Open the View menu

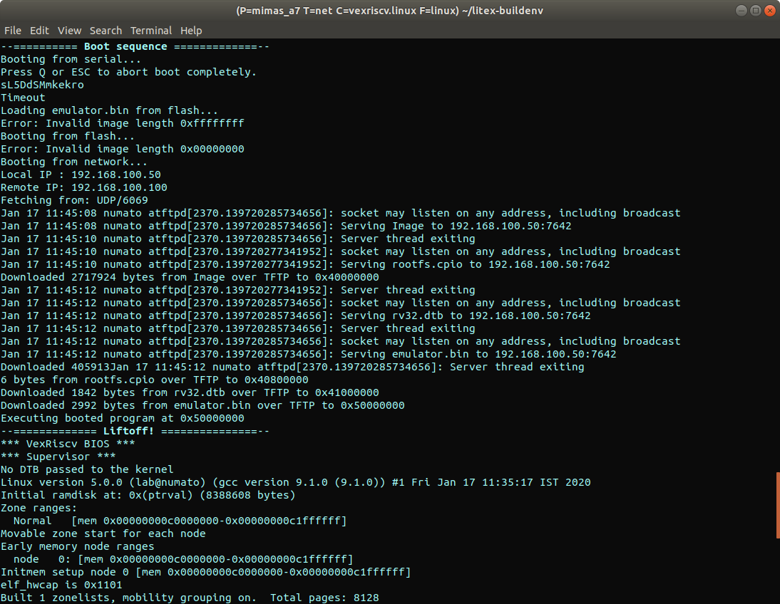point(69,31)
